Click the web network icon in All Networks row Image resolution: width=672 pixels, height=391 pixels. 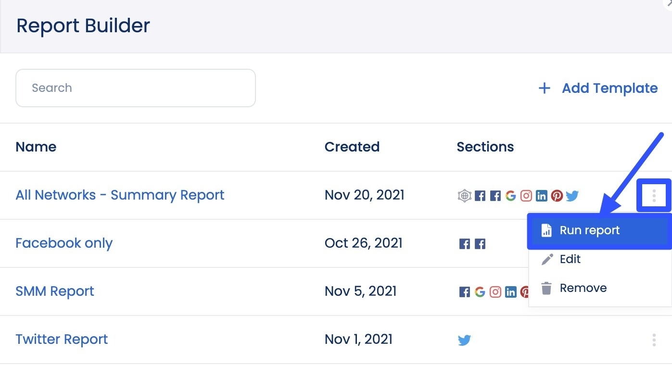coord(464,195)
